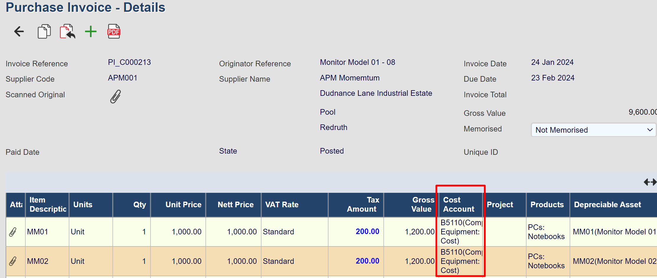
Task: Click the Cost Account column header
Action: pos(459,205)
